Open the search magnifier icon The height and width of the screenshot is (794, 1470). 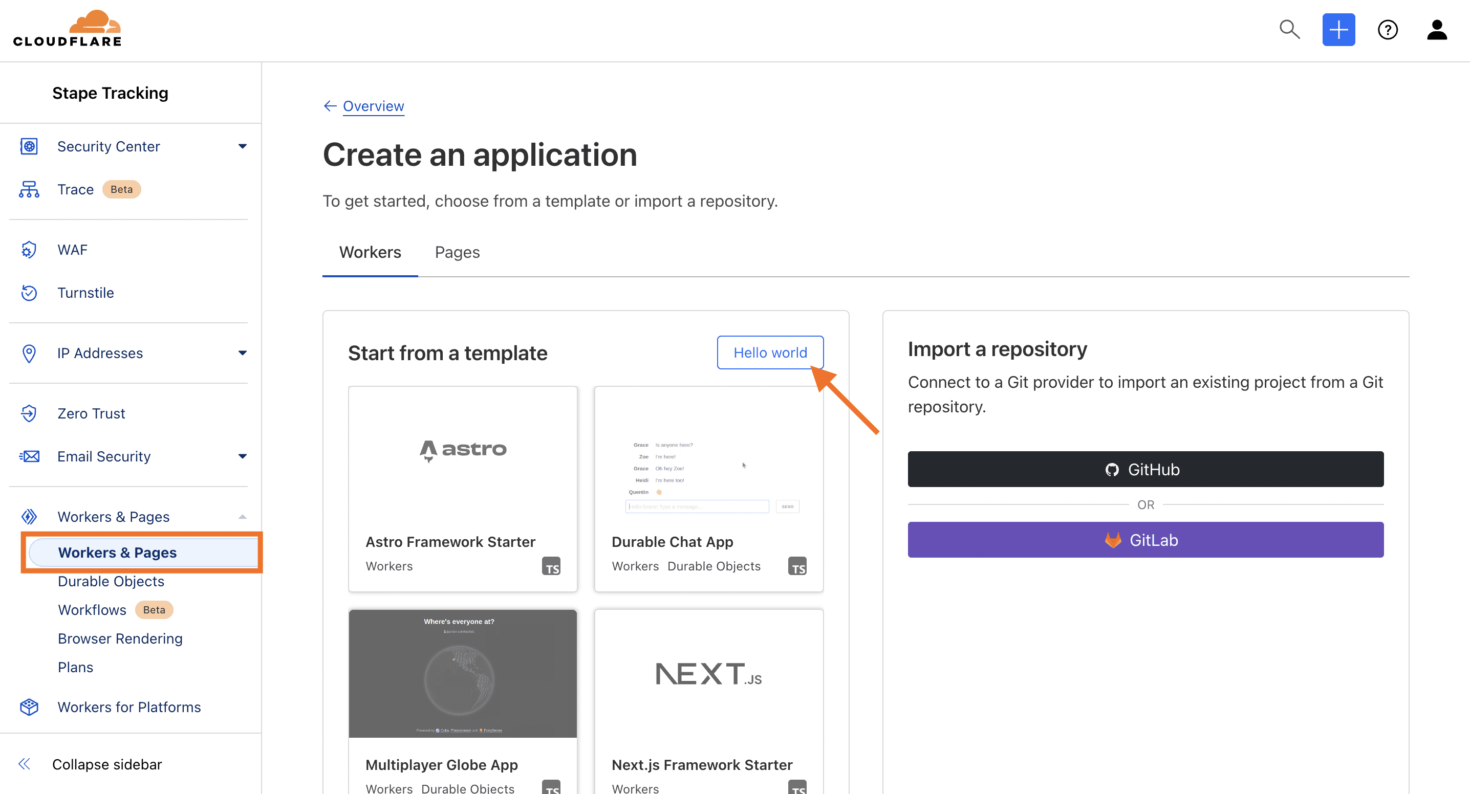point(1289,29)
